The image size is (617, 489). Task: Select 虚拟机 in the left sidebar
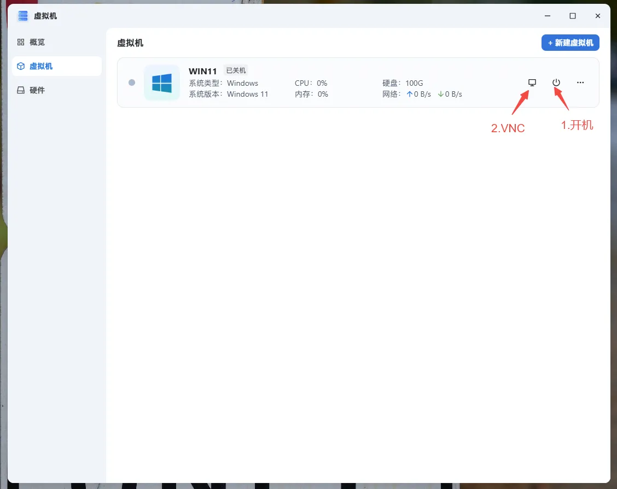click(41, 66)
